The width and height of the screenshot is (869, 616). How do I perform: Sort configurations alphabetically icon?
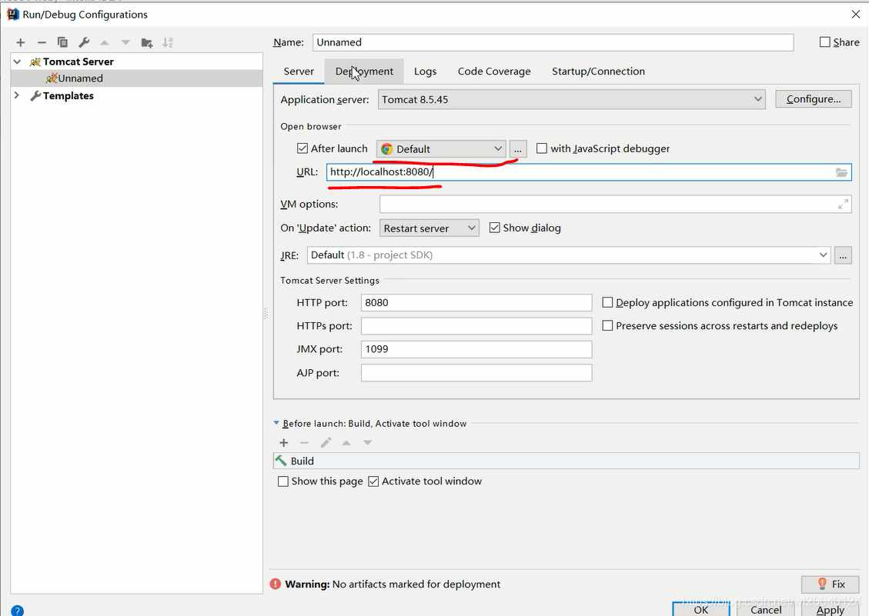(x=168, y=42)
